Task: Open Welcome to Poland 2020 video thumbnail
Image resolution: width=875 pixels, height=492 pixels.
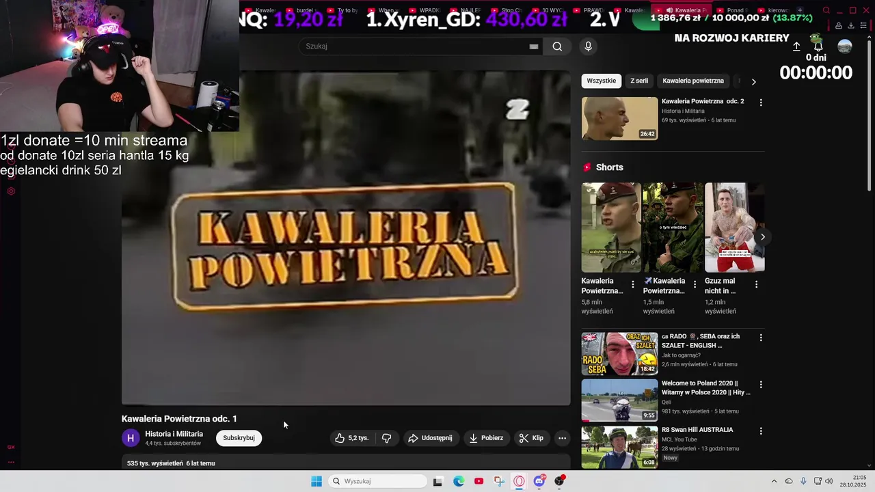Action: coord(619,400)
